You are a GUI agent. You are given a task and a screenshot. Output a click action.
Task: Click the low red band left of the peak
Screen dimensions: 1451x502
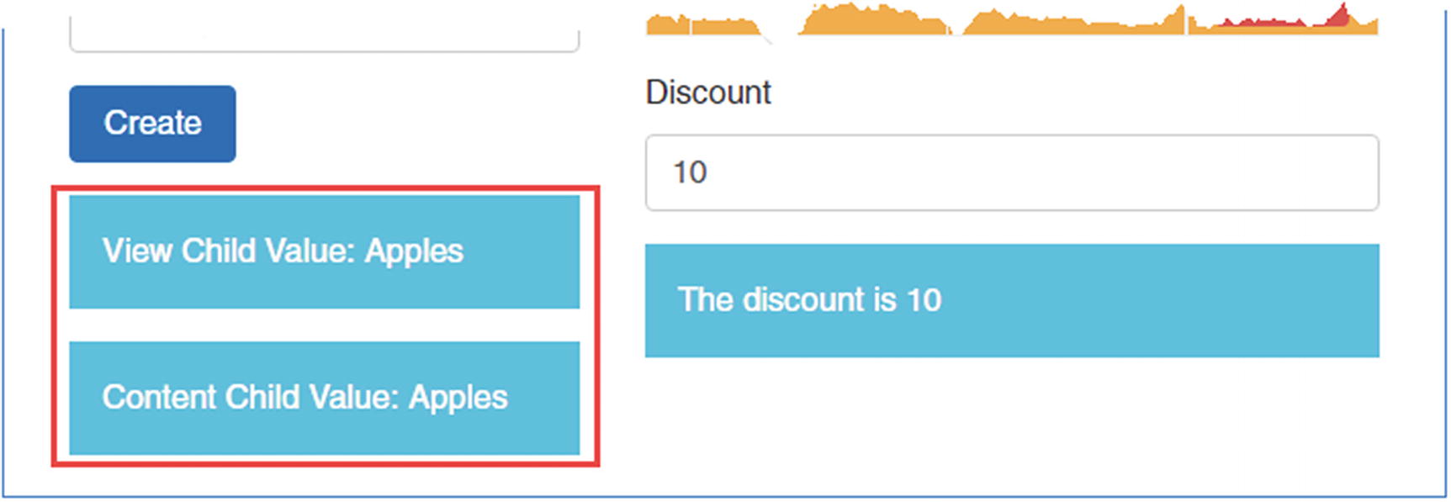pos(1262,24)
